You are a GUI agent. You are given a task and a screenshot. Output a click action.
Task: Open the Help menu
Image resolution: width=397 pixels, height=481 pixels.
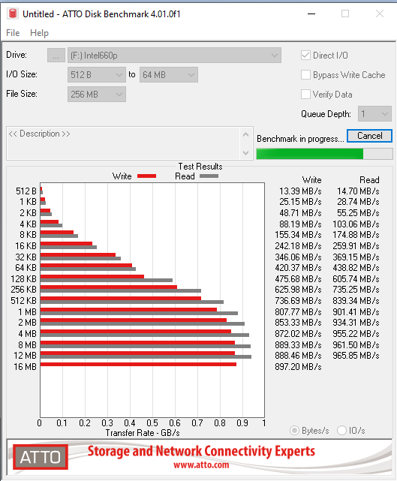tap(39, 33)
